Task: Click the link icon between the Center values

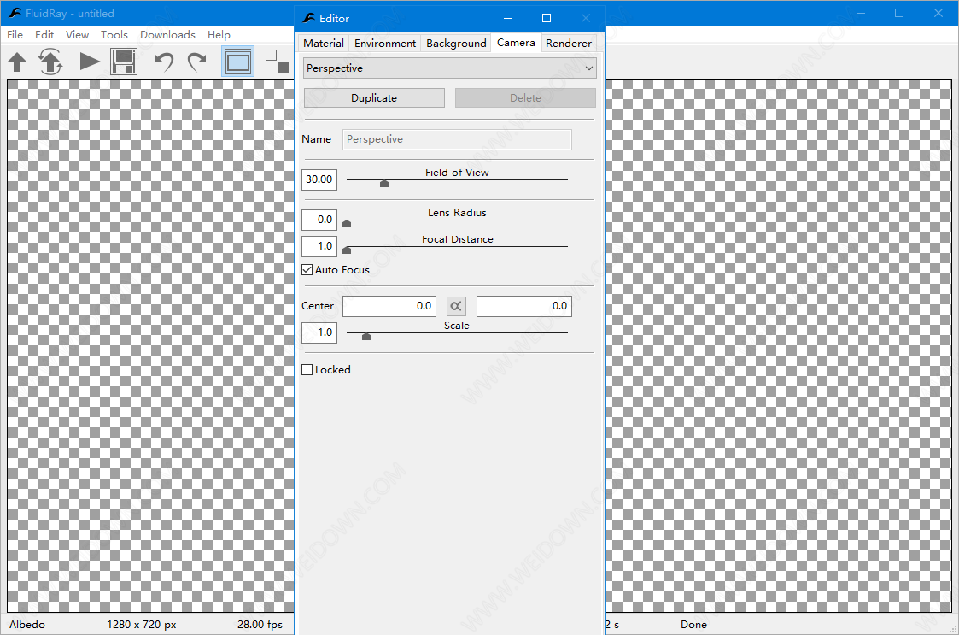Action: 456,306
